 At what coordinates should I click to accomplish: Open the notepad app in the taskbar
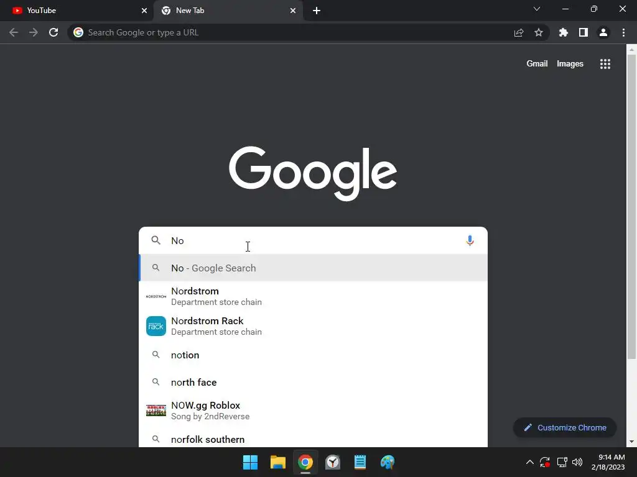360,462
